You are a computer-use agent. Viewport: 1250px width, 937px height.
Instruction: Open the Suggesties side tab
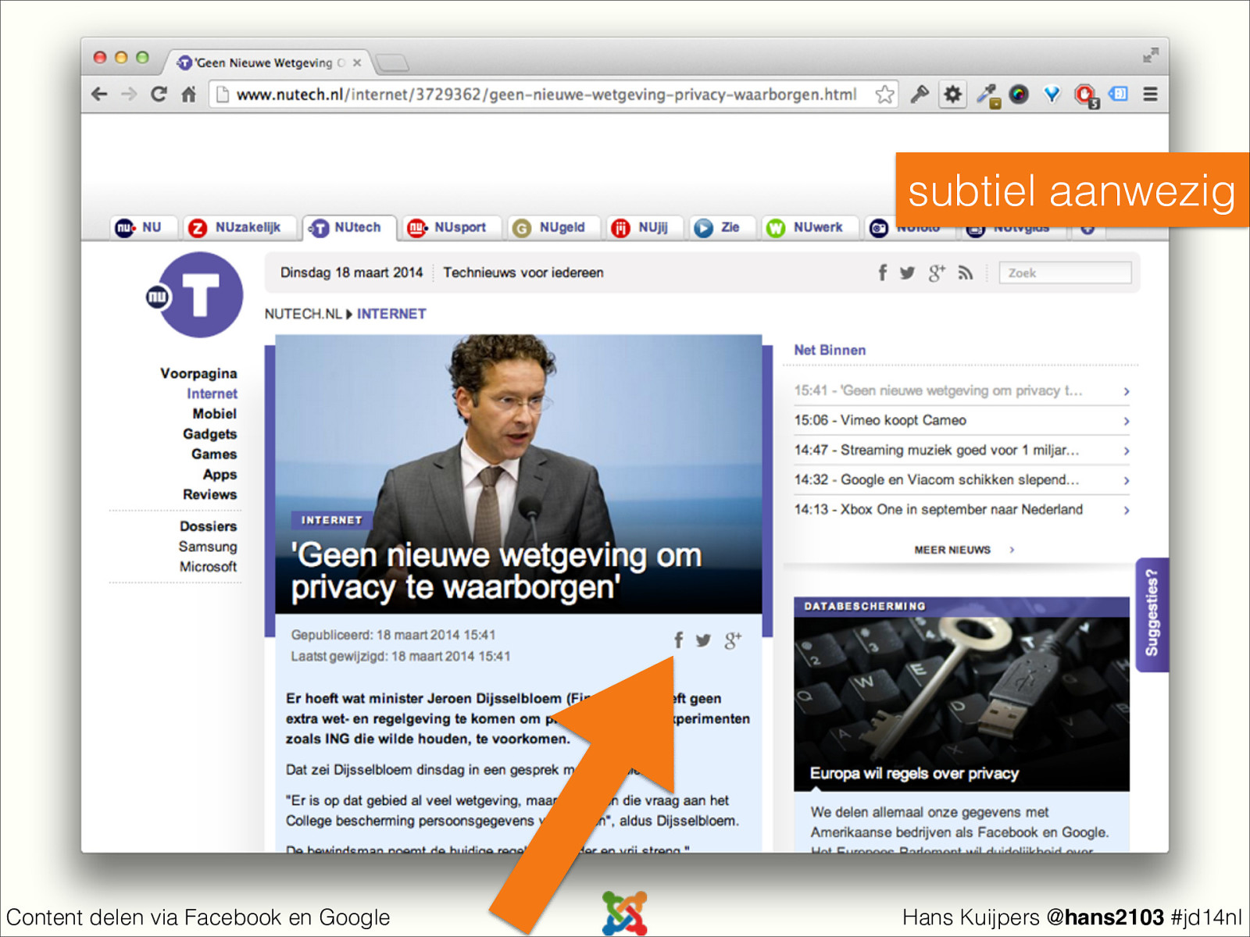(x=1152, y=615)
